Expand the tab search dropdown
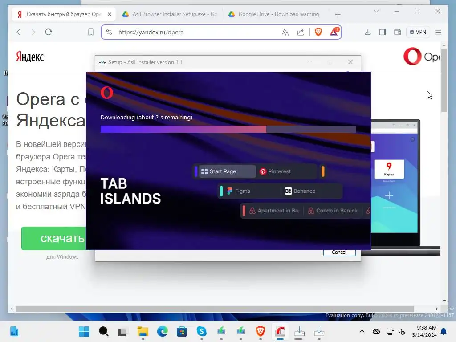Viewport: 456px width, 342px height. tap(376, 11)
